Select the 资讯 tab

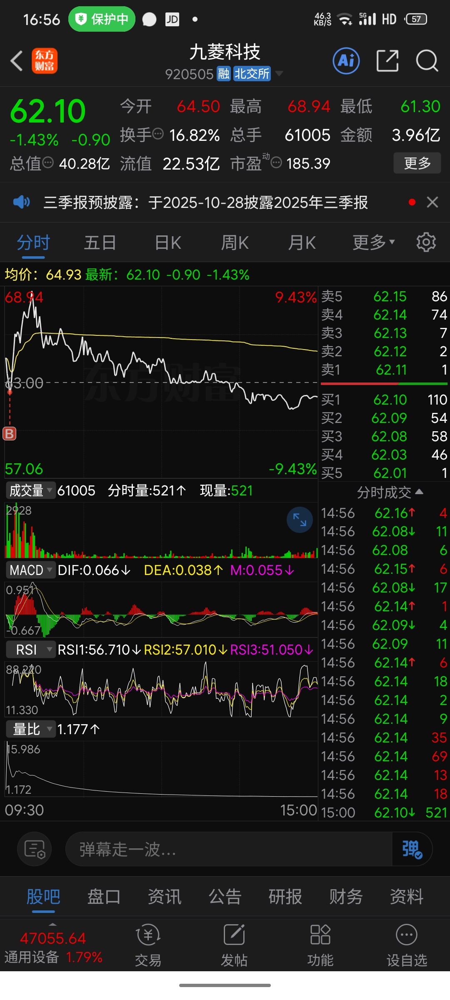[165, 897]
